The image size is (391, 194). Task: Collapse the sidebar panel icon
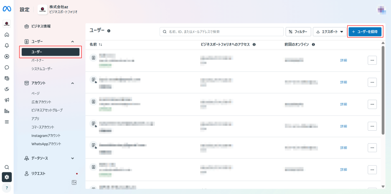[74, 183]
